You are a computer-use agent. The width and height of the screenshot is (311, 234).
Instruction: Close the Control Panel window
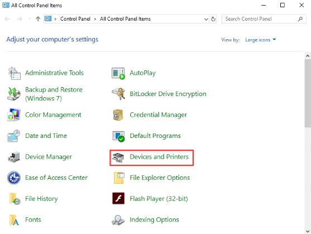click(302, 5)
